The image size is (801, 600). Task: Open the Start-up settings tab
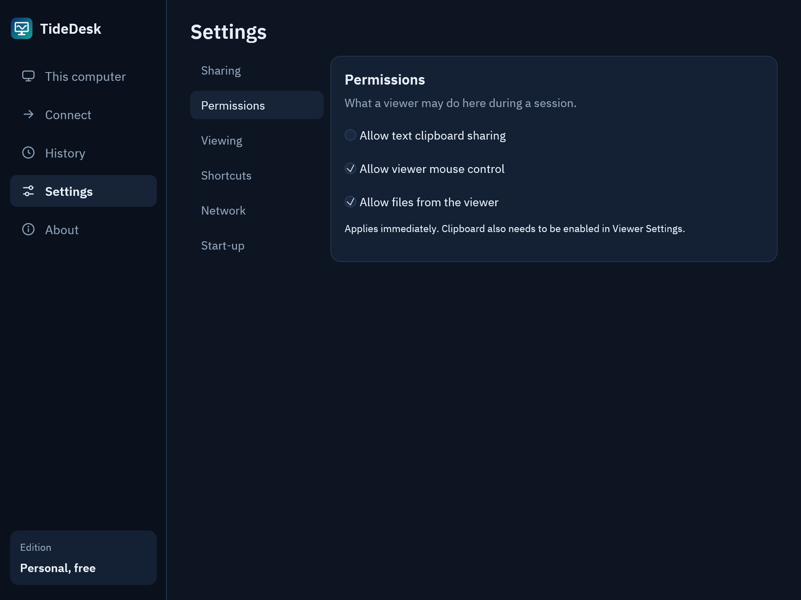click(x=257, y=245)
